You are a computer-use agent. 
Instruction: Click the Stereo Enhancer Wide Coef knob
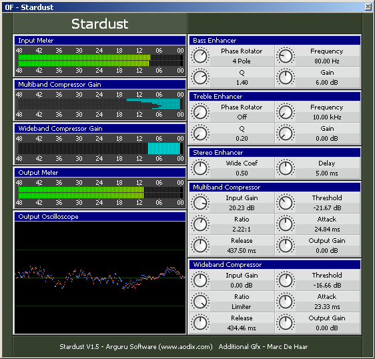coord(200,168)
